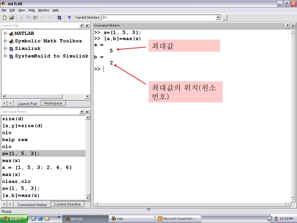Click the SystemBuild to Simulink icon
Screen dimensions: 297x223
point(11,56)
